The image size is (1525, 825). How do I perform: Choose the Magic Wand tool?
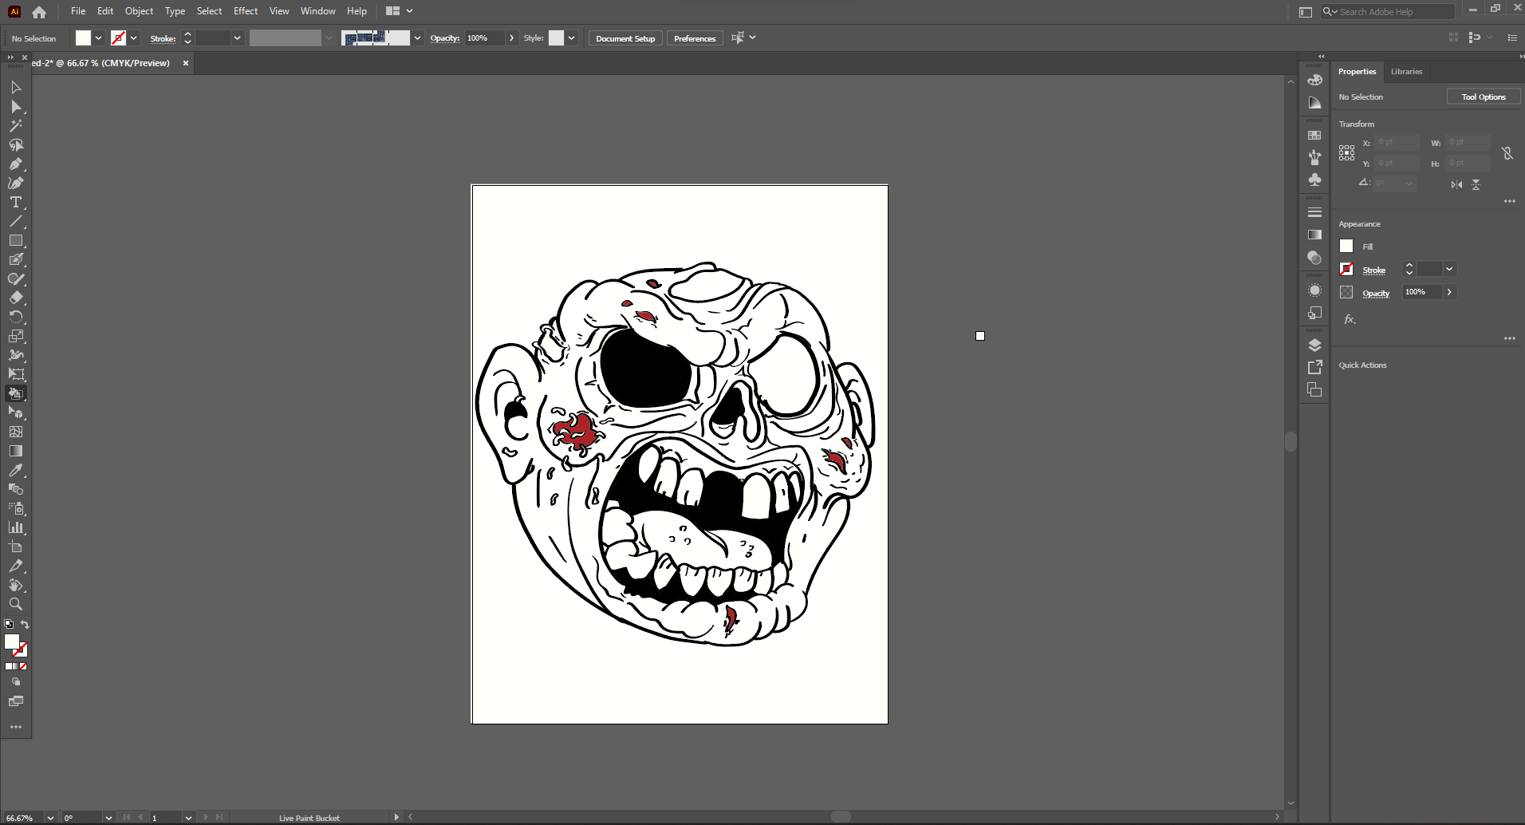[15, 125]
